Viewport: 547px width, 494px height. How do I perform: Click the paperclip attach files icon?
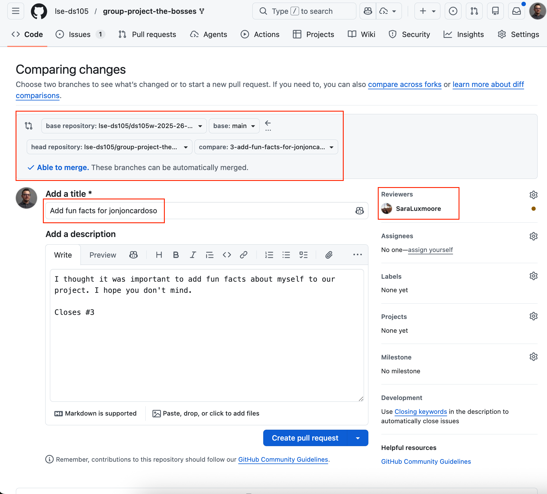click(x=329, y=255)
